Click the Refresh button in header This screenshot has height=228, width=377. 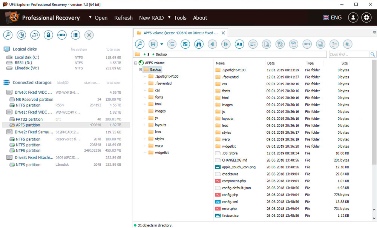click(x=123, y=18)
